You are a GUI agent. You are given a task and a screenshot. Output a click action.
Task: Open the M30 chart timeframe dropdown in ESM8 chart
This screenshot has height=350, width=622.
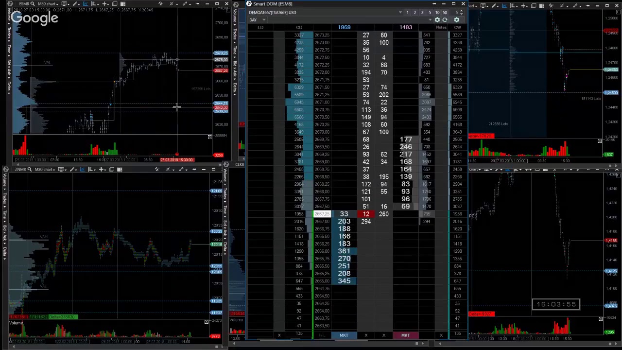[48, 4]
